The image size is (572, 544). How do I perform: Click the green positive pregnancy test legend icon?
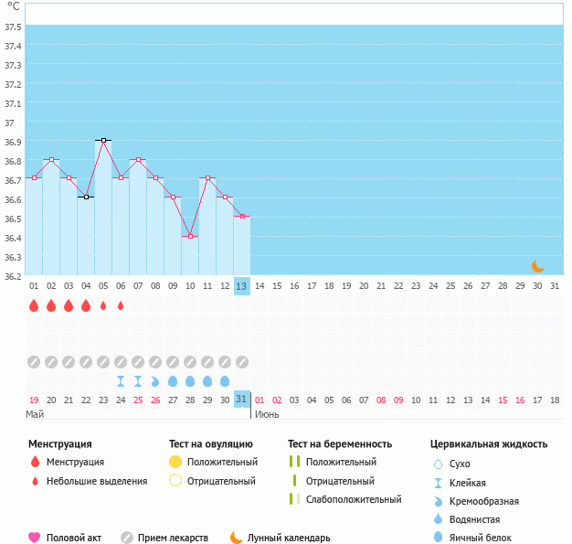pyautogui.click(x=294, y=463)
